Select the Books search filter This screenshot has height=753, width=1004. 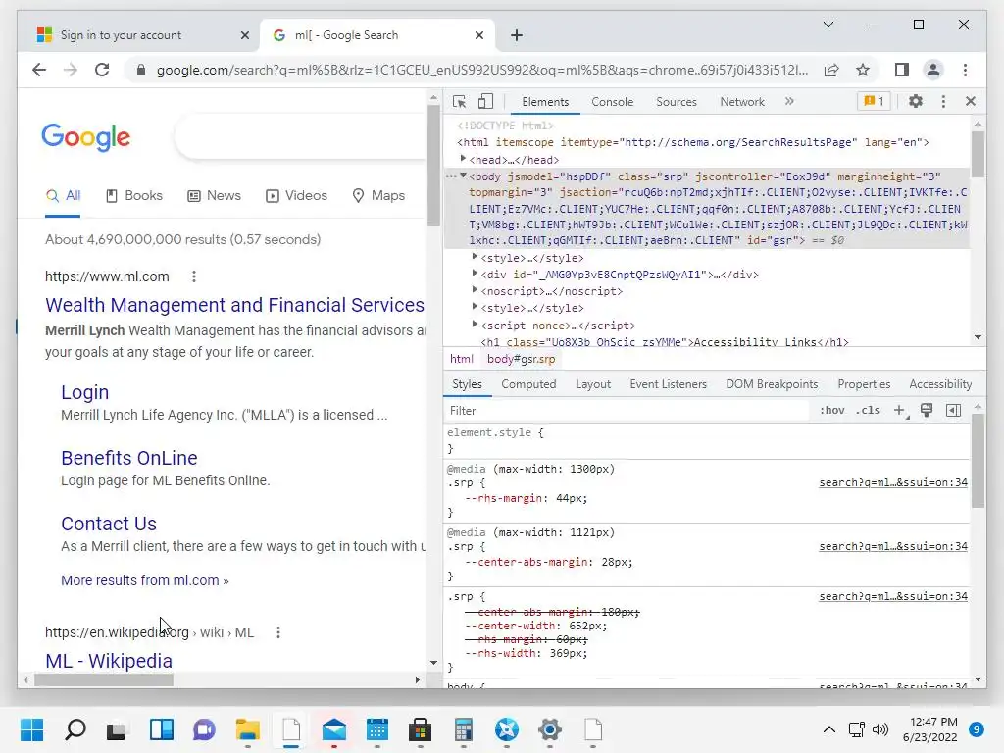tap(133, 196)
